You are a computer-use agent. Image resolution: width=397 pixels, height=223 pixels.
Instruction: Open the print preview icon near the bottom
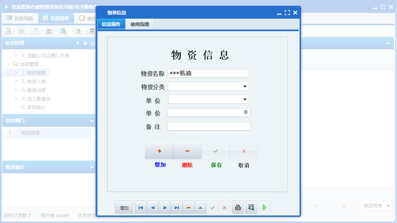tap(251, 207)
